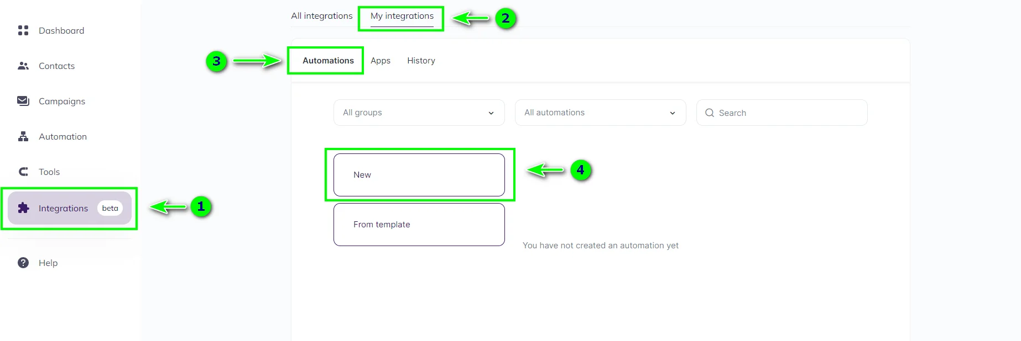
Task: Click the New automation card
Action: (419, 174)
